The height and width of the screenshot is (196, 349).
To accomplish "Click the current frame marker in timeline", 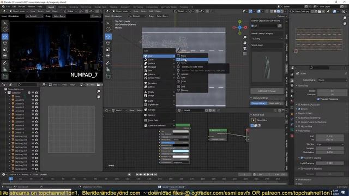I will point(11,179).
